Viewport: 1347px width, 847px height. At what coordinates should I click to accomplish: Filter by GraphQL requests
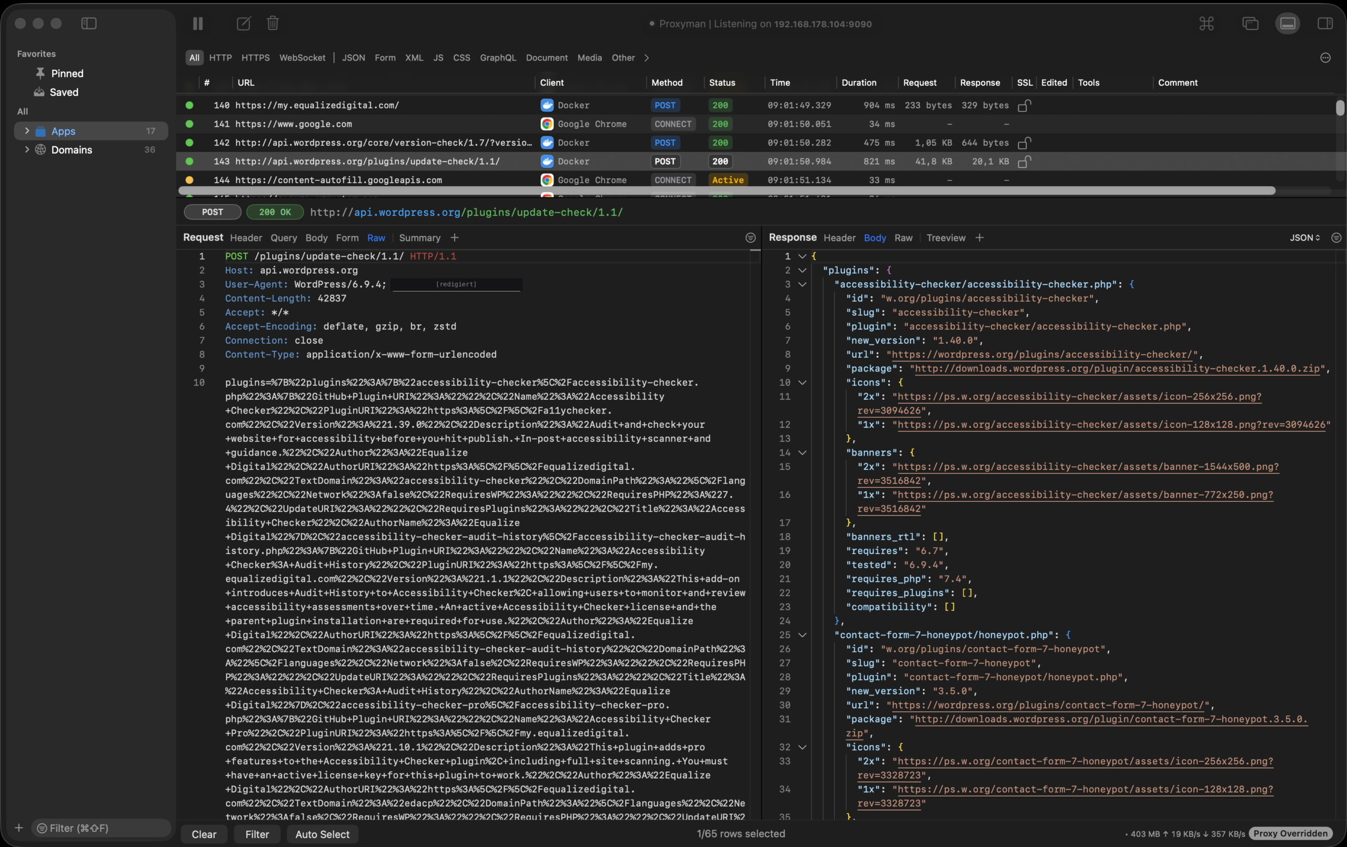tap(498, 58)
